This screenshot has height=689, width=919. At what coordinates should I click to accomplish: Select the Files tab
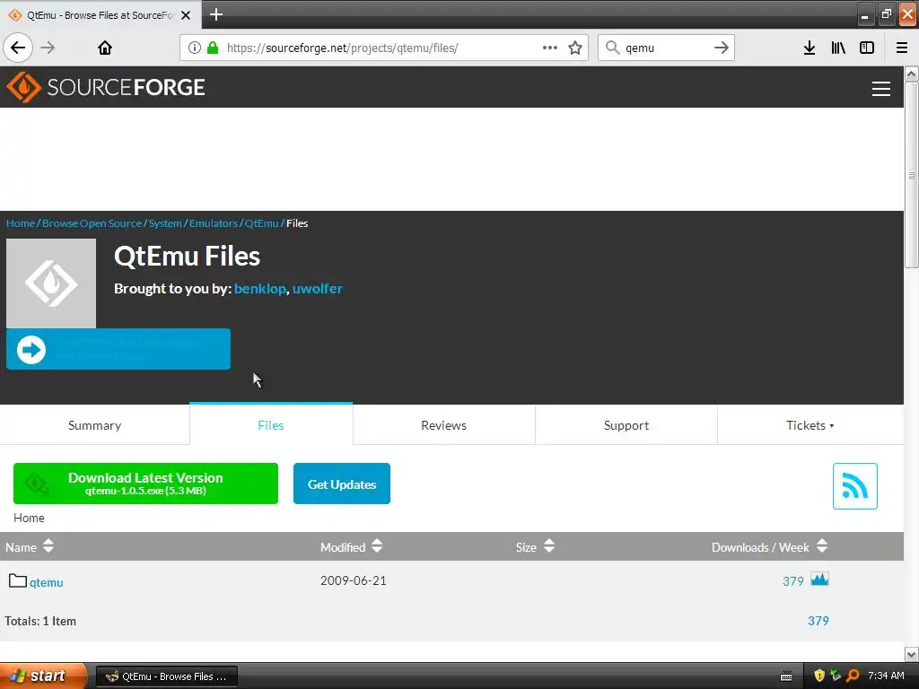click(271, 425)
